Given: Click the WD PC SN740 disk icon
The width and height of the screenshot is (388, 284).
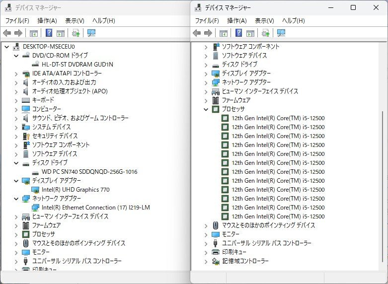Looking at the screenshot, I should (35, 172).
